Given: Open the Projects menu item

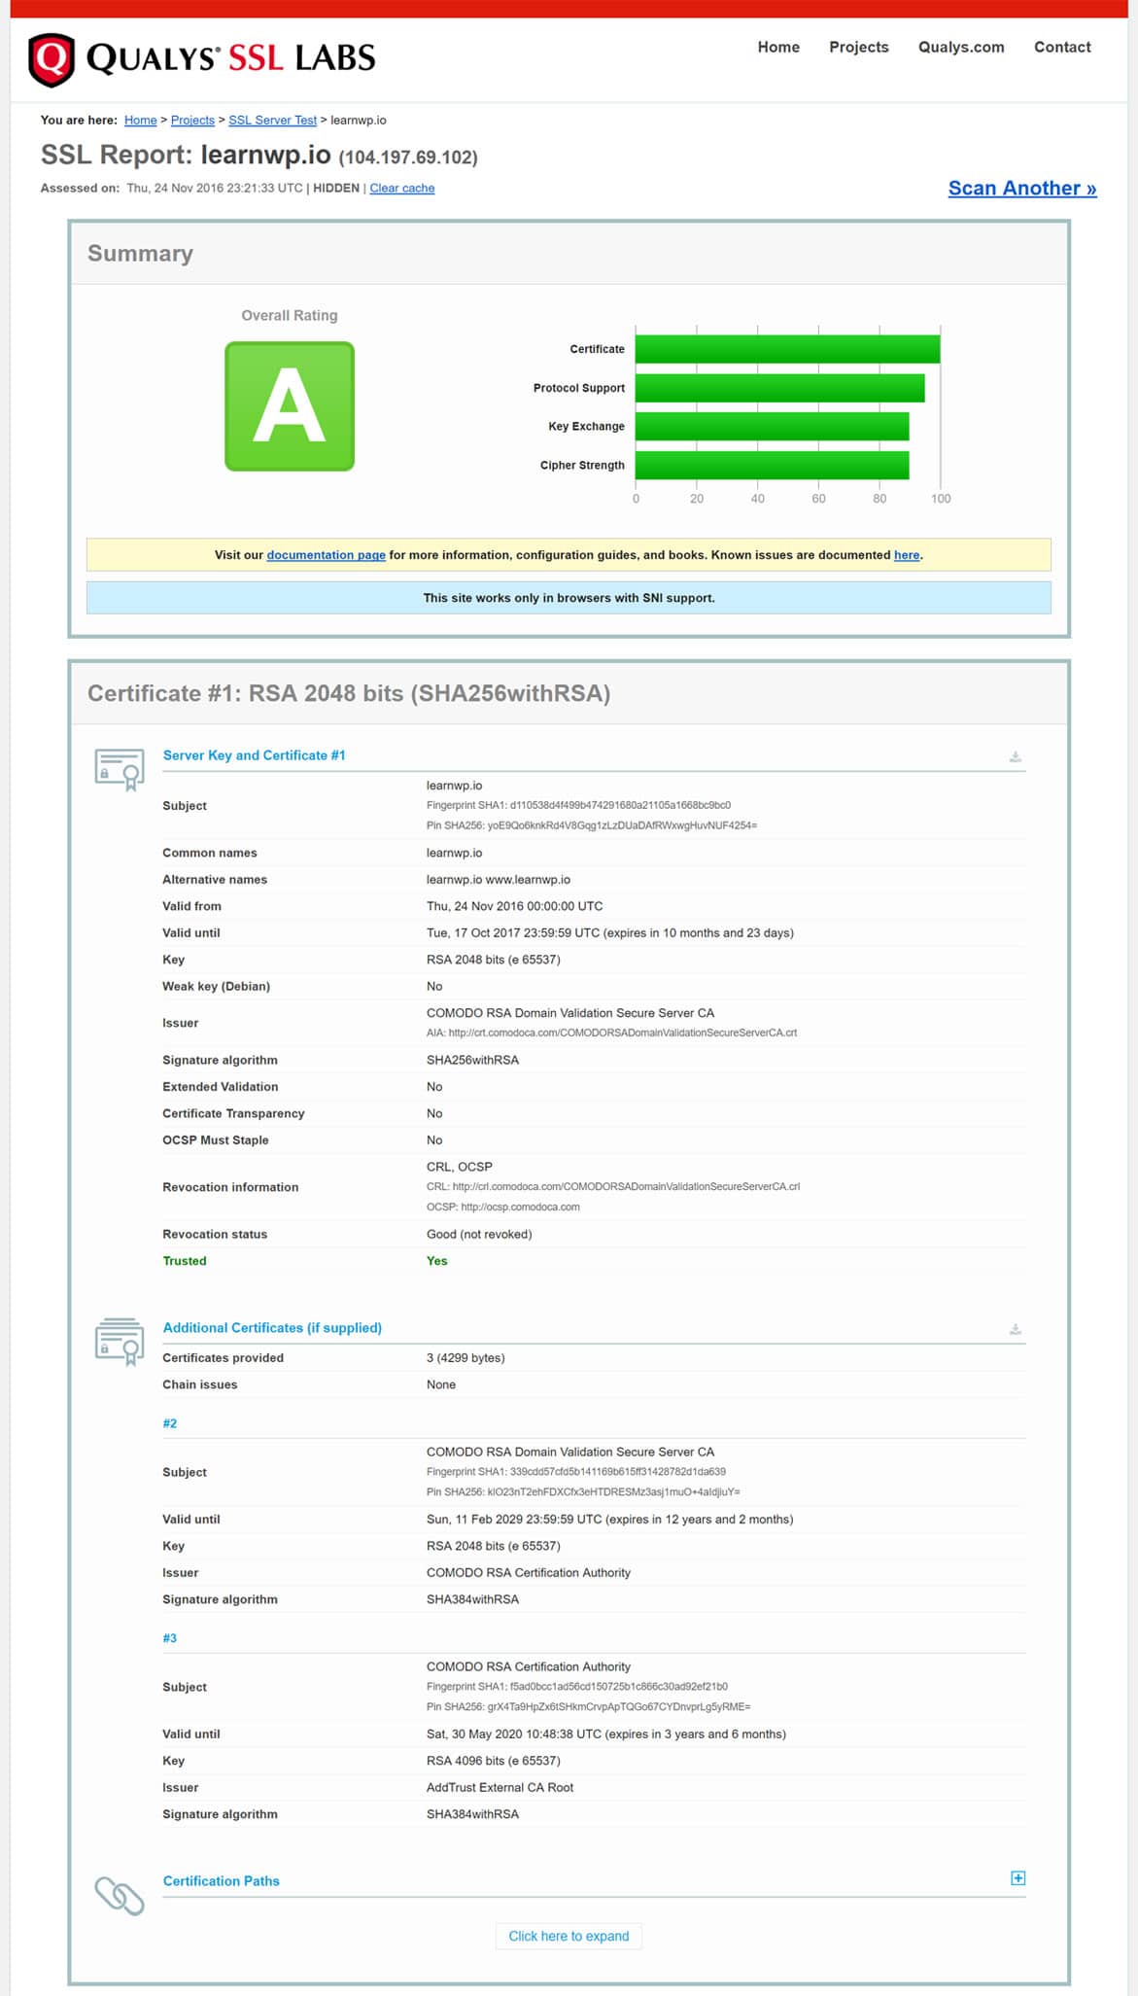Looking at the screenshot, I should point(858,47).
